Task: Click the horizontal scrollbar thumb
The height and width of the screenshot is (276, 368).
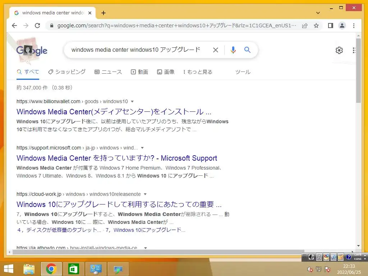Action: tap(158, 252)
